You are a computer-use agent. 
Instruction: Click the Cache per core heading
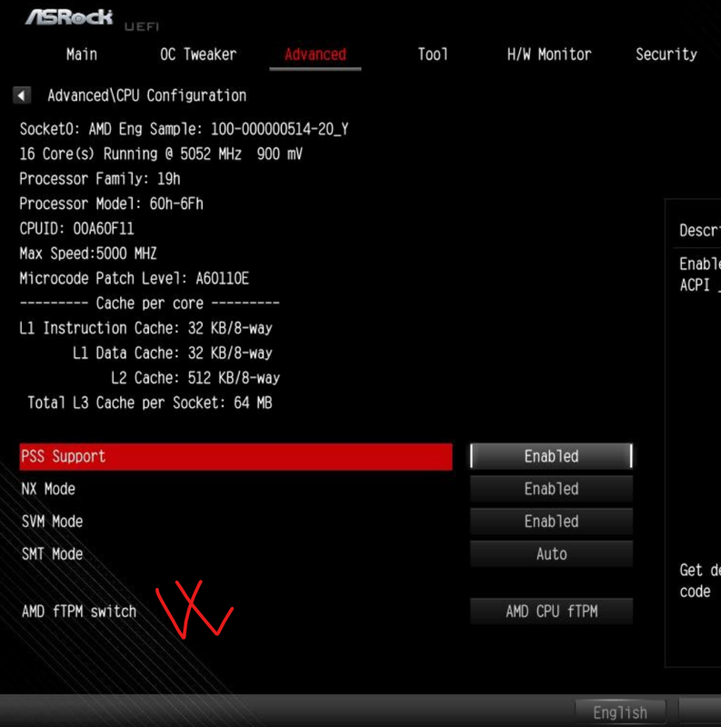149,304
